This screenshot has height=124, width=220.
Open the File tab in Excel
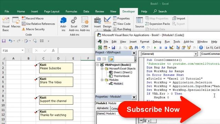click(x=7, y=11)
